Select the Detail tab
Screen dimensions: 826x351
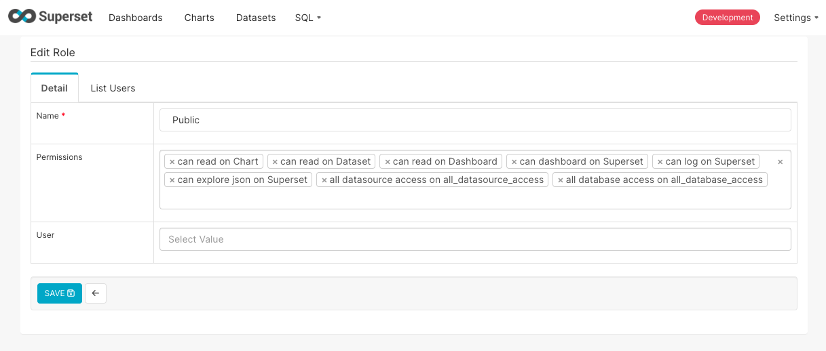(54, 88)
